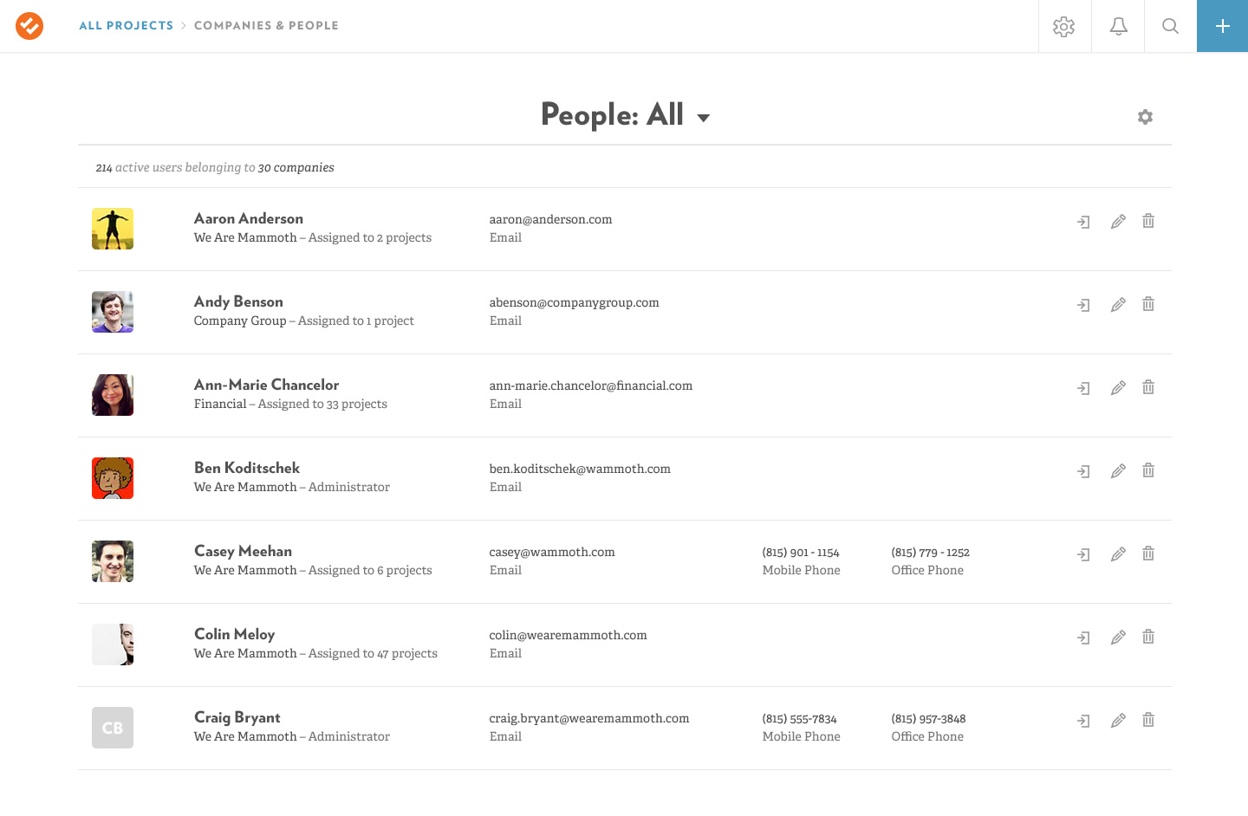Click the search magnifier icon
Viewport: 1248px width, 816px height.
click(x=1170, y=26)
